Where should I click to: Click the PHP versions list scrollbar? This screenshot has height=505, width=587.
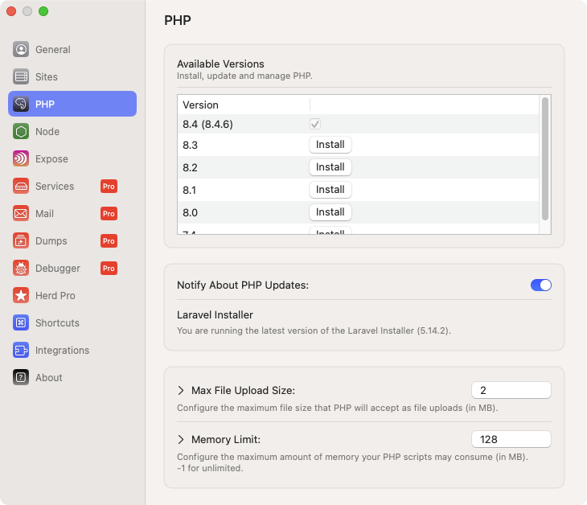(545, 158)
